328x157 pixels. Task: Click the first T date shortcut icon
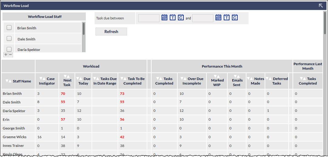(x=172, y=17)
